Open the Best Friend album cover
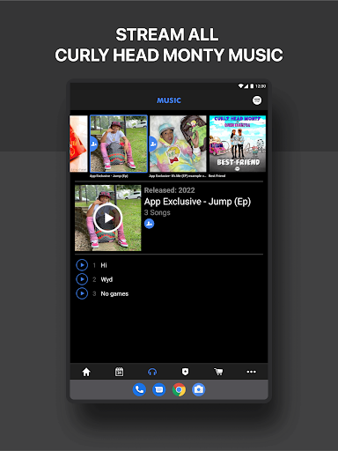Image resolution: width=338 pixels, height=451 pixels. point(238,144)
